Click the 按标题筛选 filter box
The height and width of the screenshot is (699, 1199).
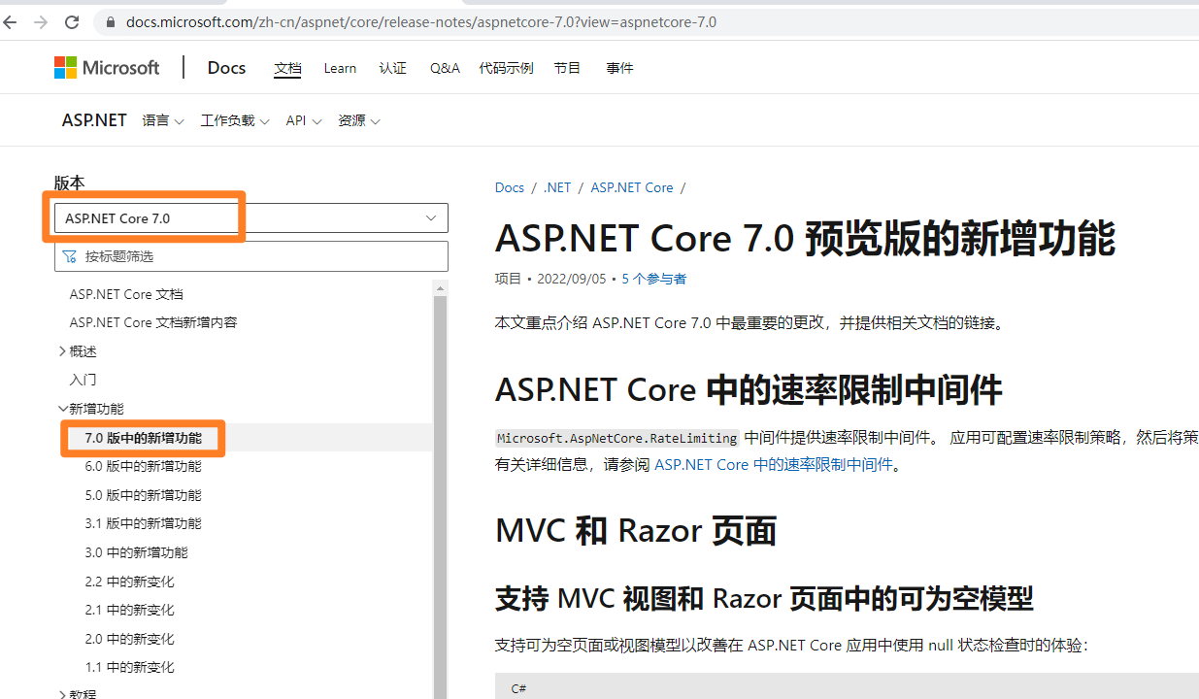coord(251,256)
